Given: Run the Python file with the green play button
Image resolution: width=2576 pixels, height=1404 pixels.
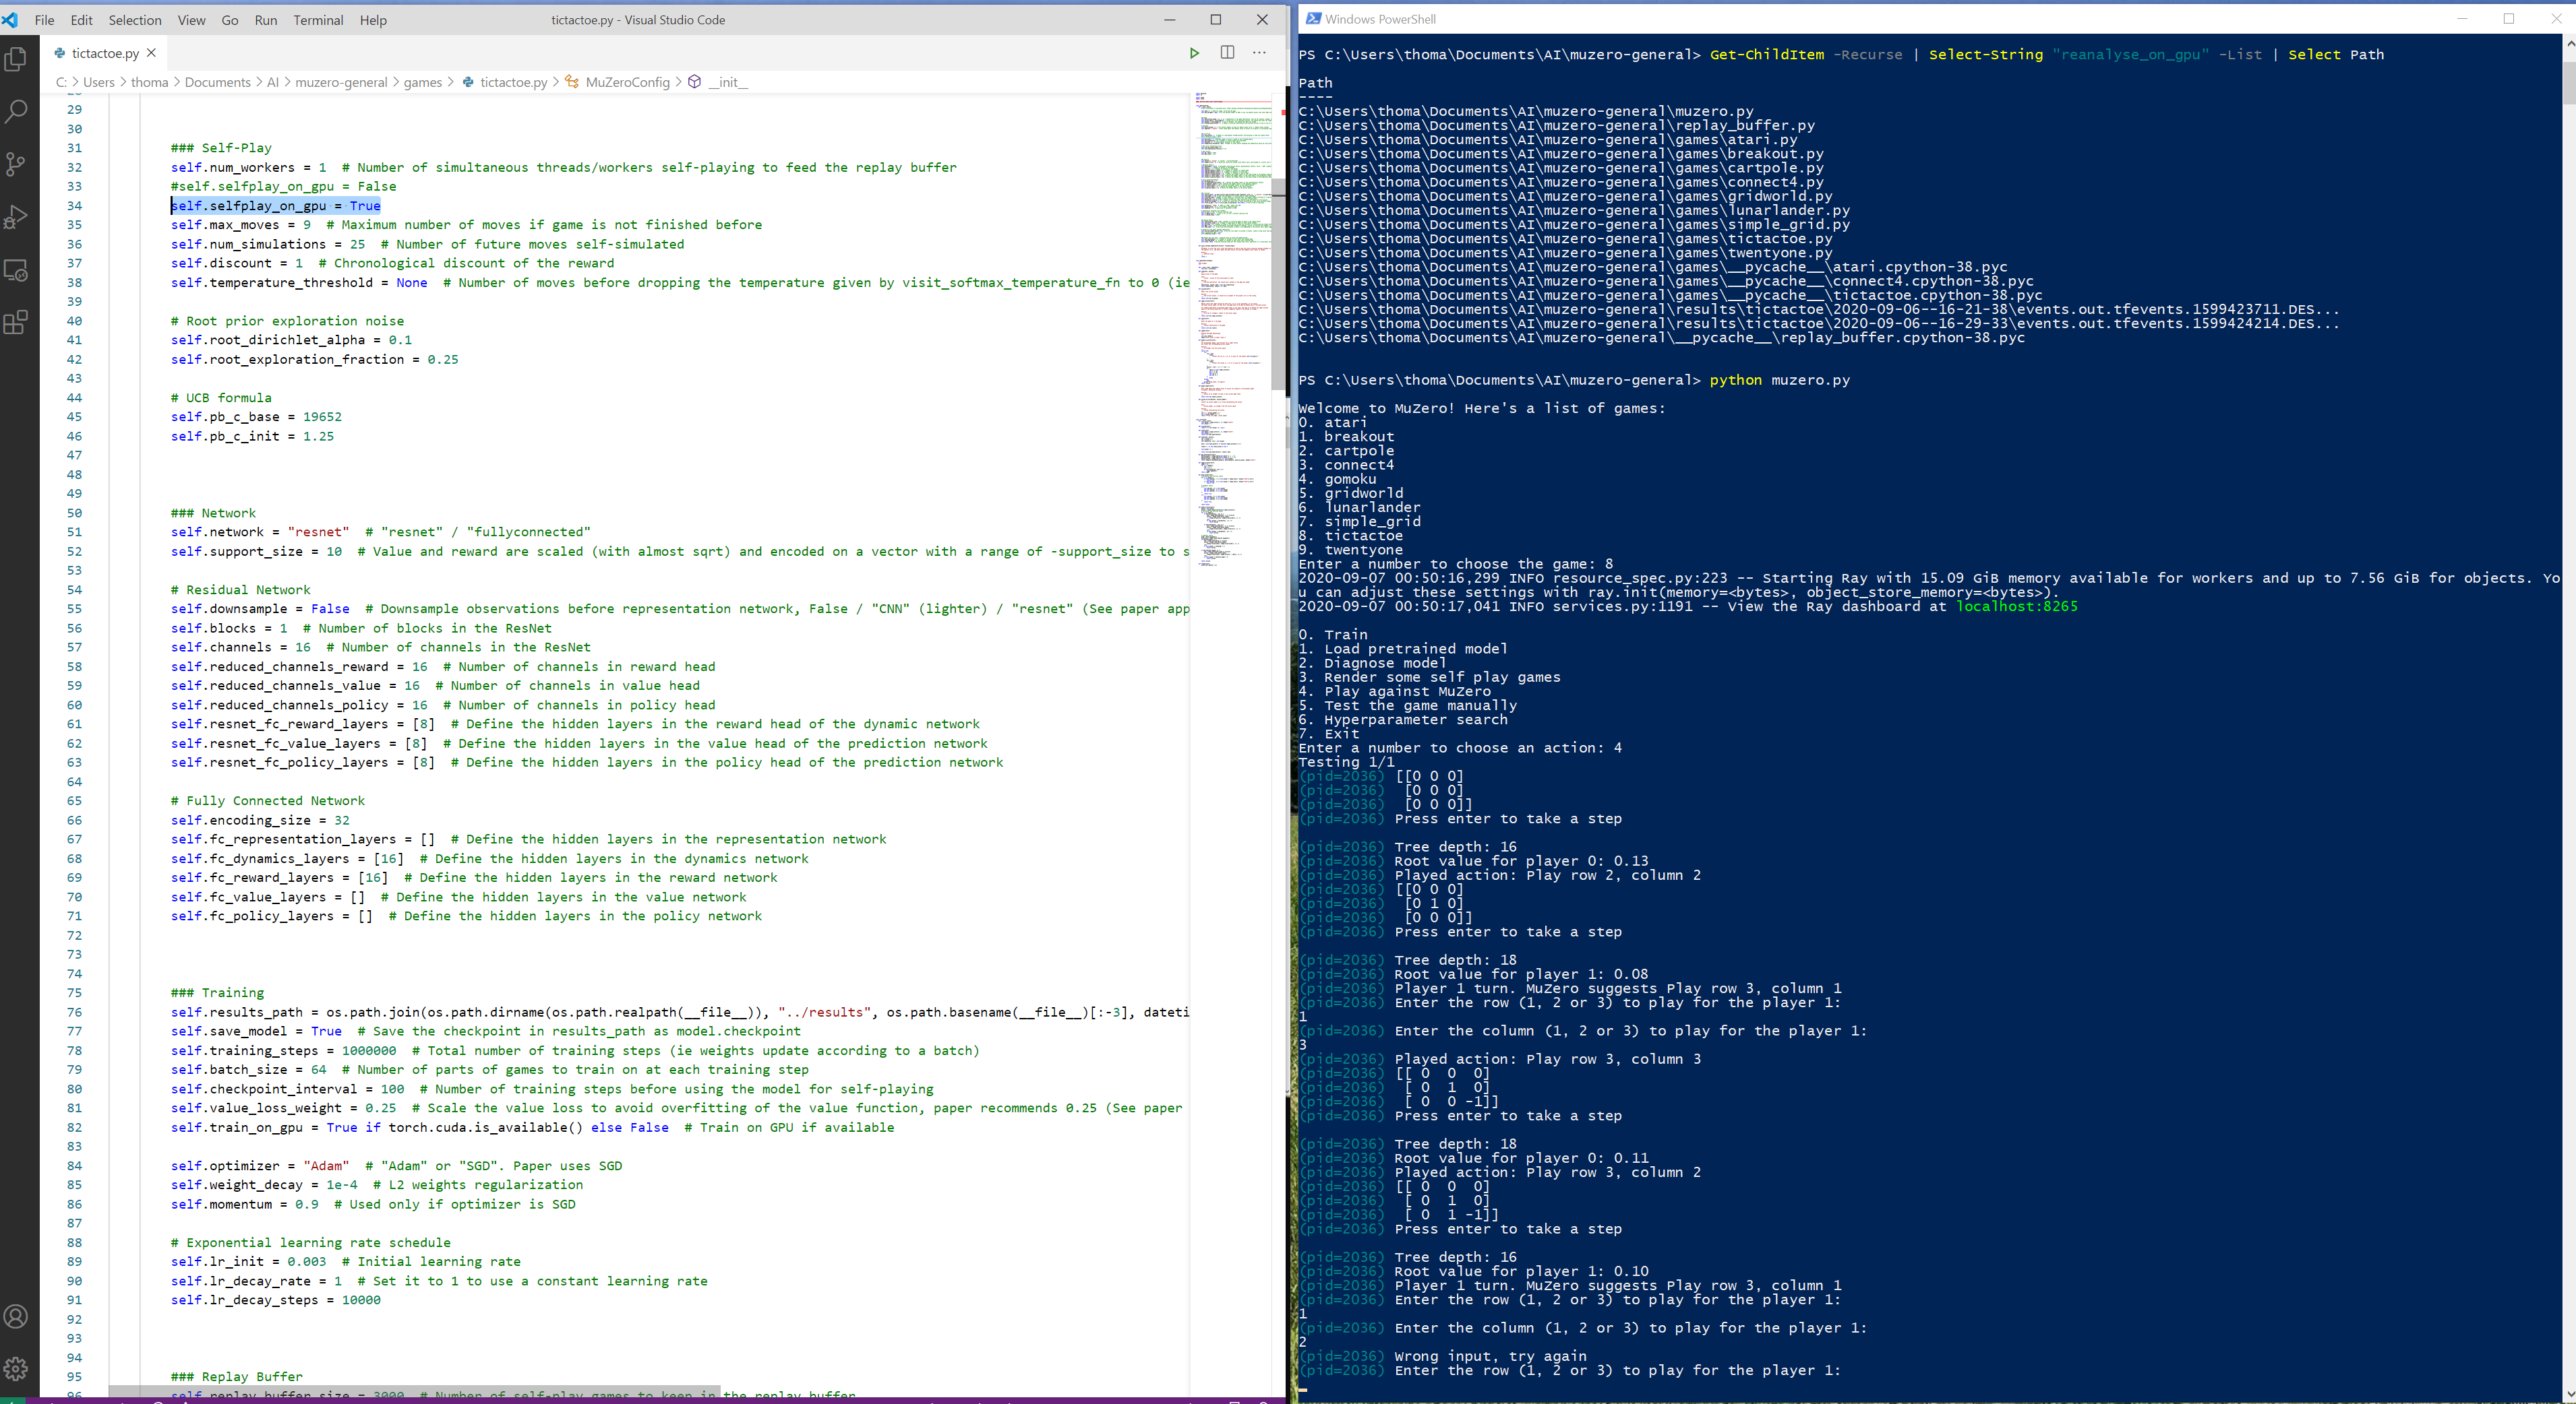Looking at the screenshot, I should pyautogui.click(x=1194, y=53).
